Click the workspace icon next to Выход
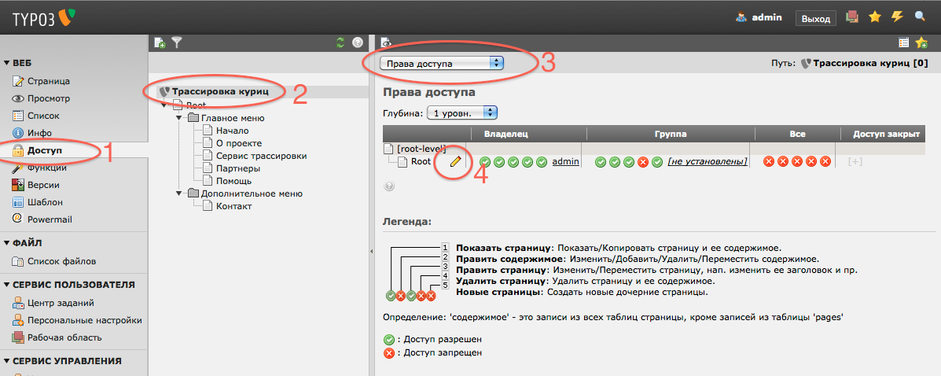This screenshot has height=376, width=941. tap(851, 17)
